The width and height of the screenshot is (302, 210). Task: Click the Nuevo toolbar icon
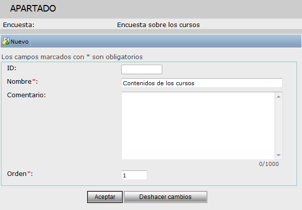tap(6, 41)
